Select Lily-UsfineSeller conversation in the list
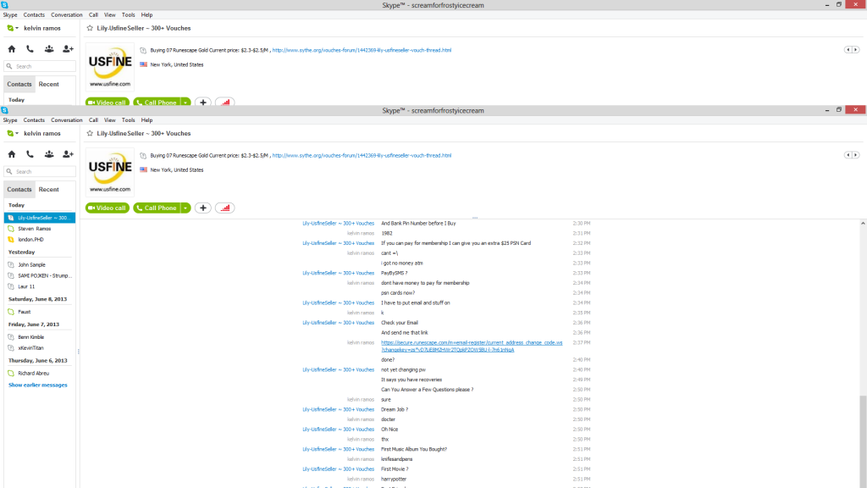Image resolution: width=867 pixels, height=488 pixels. point(40,218)
